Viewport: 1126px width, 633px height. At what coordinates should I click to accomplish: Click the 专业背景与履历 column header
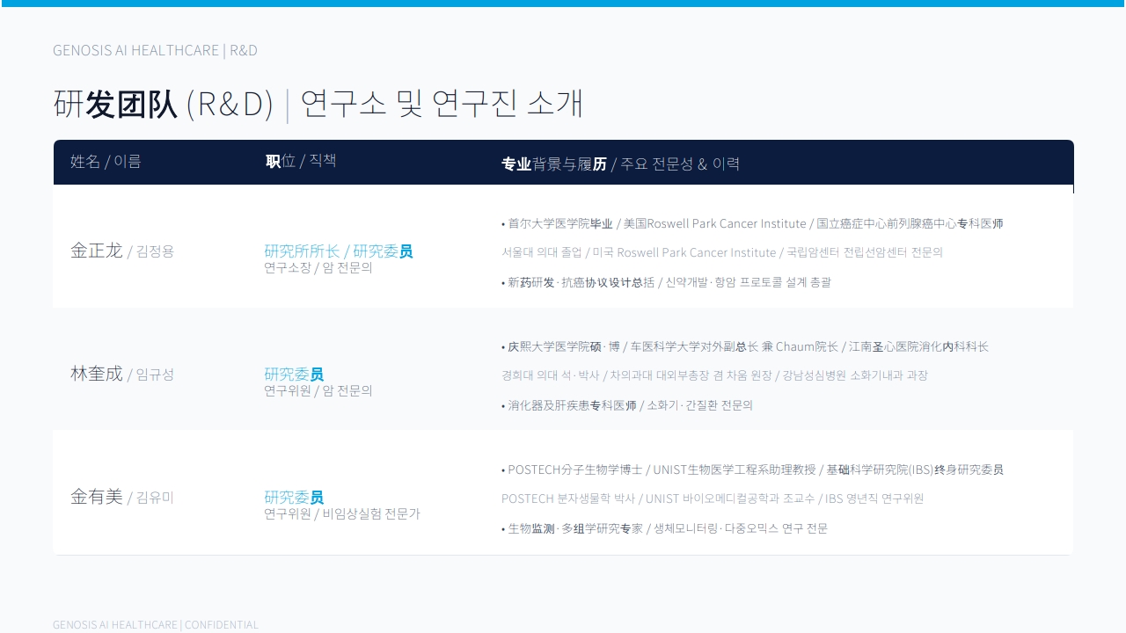[x=620, y=164]
